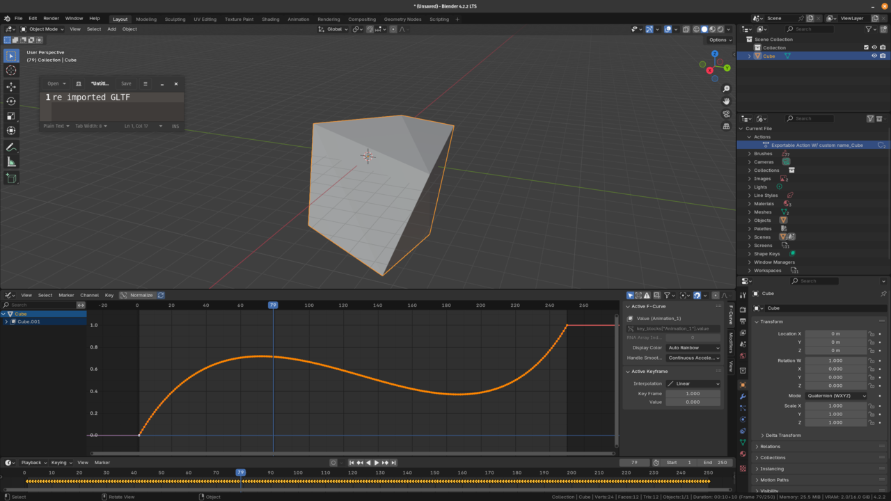The image size is (891, 501).
Task: Jump to the end frame button
Action: (x=393, y=463)
